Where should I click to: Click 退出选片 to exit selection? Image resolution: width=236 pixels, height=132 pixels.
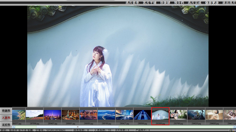(229, 3)
